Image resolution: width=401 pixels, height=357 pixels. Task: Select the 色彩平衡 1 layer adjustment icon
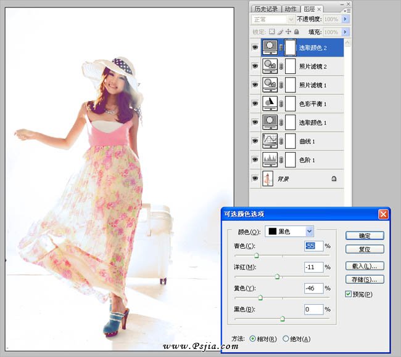point(270,103)
